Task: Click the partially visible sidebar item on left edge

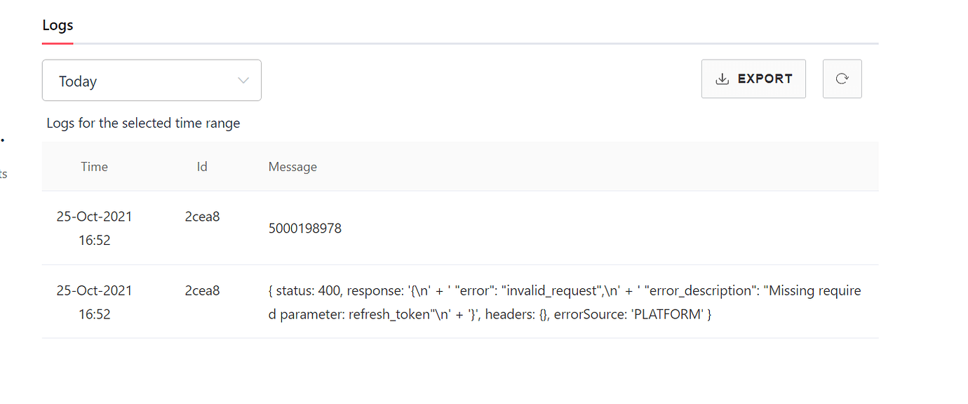Action: (3, 174)
